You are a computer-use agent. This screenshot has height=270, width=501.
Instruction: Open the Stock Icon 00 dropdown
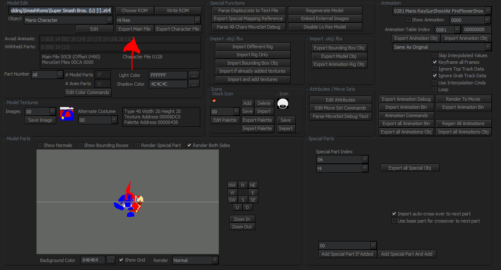tap(236, 112)
